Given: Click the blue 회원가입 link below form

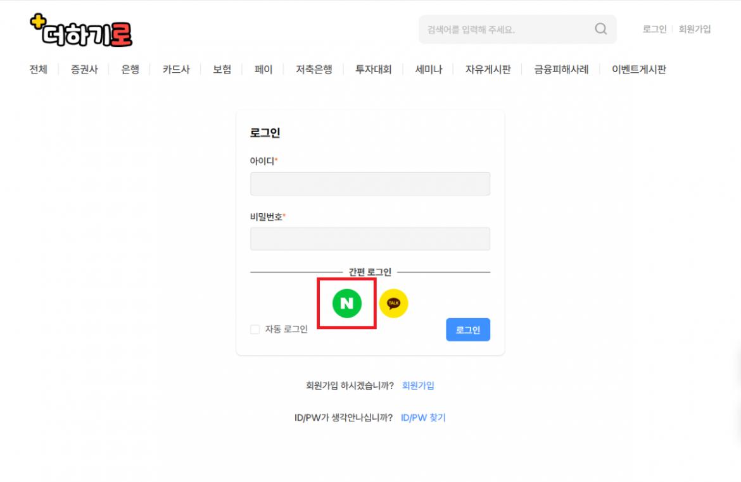Looking at the screenshot, I should coord(418,385).
